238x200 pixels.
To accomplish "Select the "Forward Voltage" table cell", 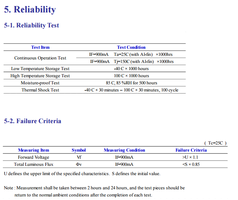I will click(x=33, y=157).
